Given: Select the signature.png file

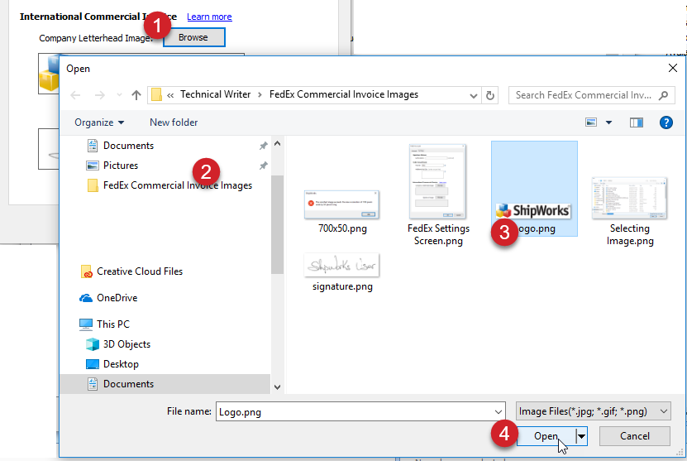Looking at the screenshot, I should pyautogui.click(x=342, y=272).
